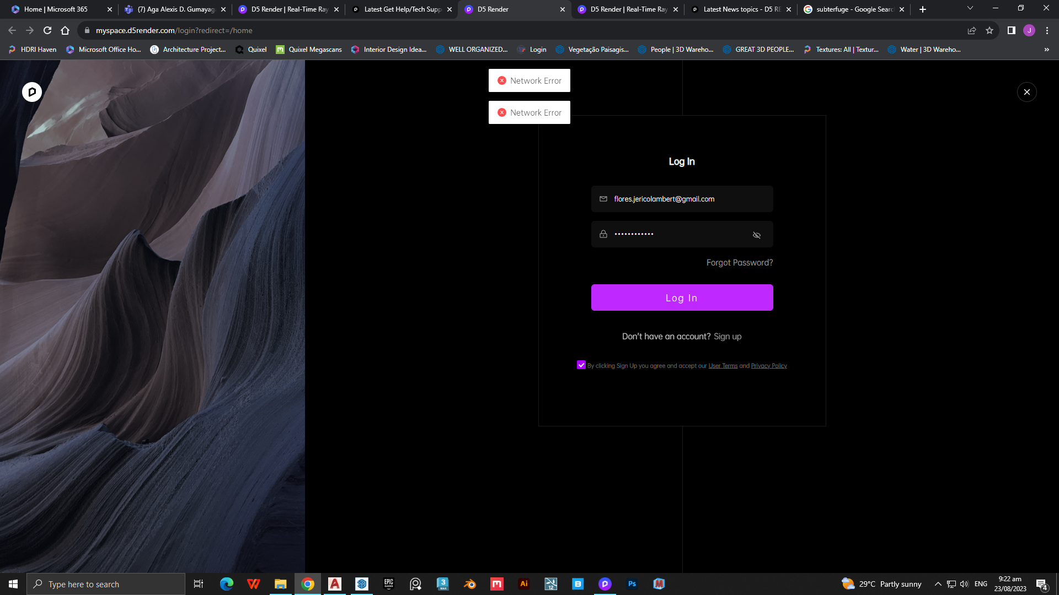Image resolution: width=1059 pixels, height=595 pixels.
Task: Click the Sign up link
Action: tap(727, 337)
